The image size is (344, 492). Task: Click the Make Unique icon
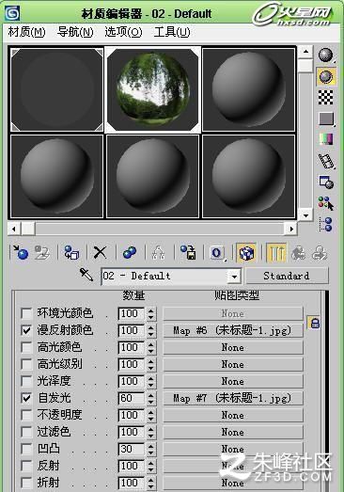(x=158, y=253)
